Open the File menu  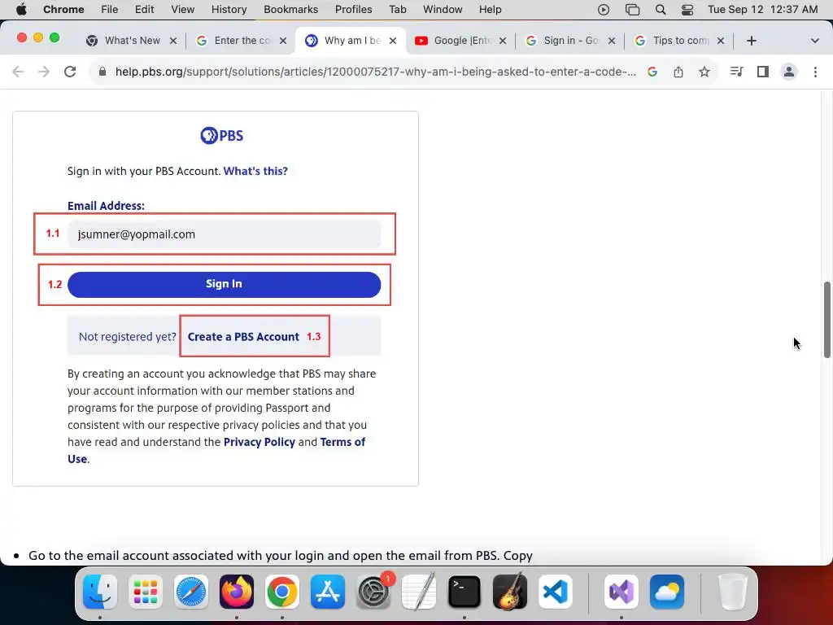[110, 10]
